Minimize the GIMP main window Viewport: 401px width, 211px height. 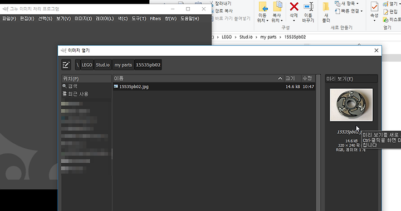(x=173, y=9)
